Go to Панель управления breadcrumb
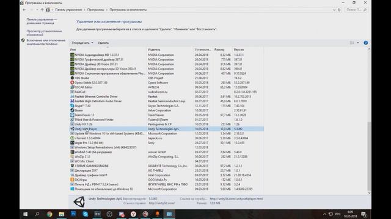Image resolution: width=391 pixels, height=219 pixels. click(68, 10)
